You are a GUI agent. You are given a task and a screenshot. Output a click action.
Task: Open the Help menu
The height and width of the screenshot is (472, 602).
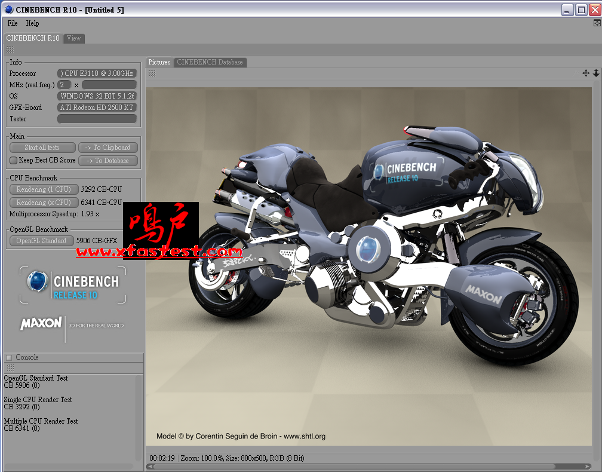pyautogui.click(x=32, y=23)
